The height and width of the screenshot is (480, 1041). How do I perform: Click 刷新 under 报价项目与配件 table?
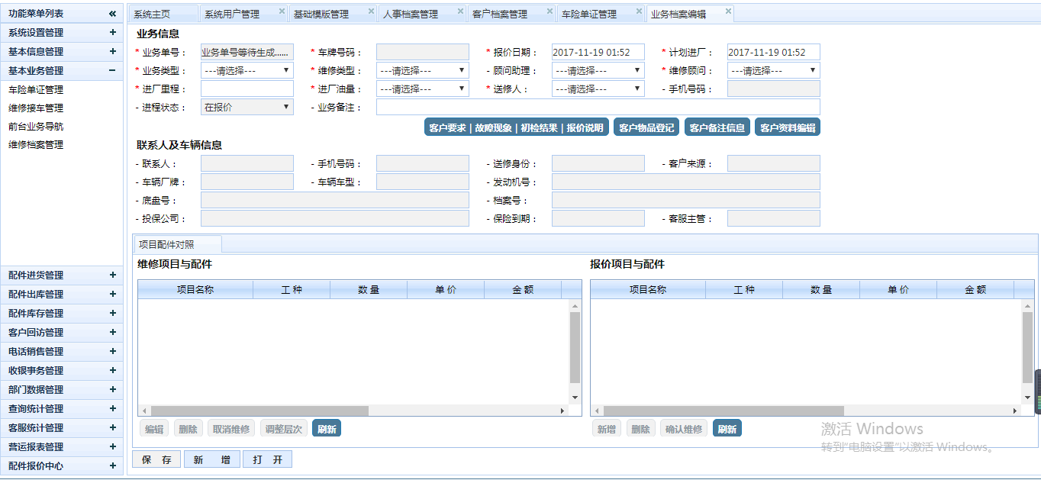tap(727, 429)
